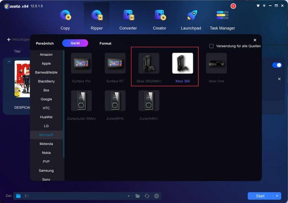
Task: Select LG in the brand list
Action: point(46,126)
